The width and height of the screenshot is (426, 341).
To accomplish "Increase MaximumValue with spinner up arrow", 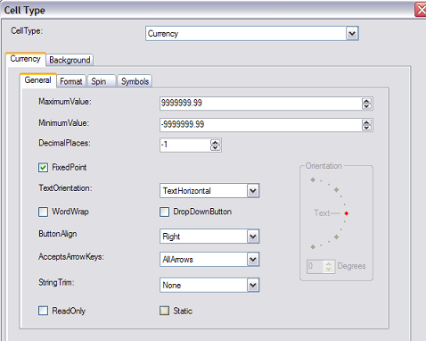I will [x=366, y=101].
